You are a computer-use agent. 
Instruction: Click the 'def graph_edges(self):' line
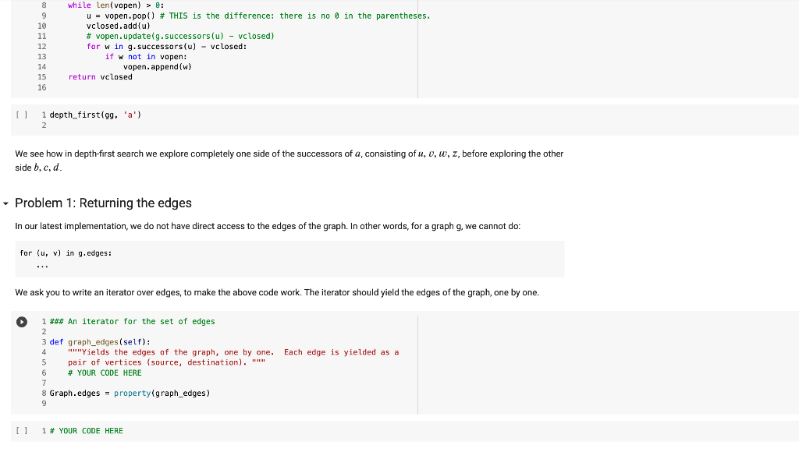[100, 342]
